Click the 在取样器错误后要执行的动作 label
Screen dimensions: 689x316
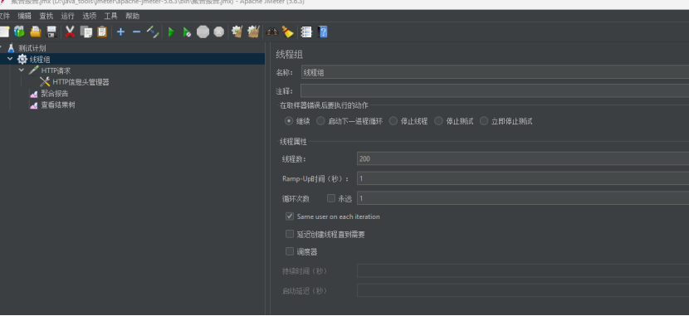(324, 105)
